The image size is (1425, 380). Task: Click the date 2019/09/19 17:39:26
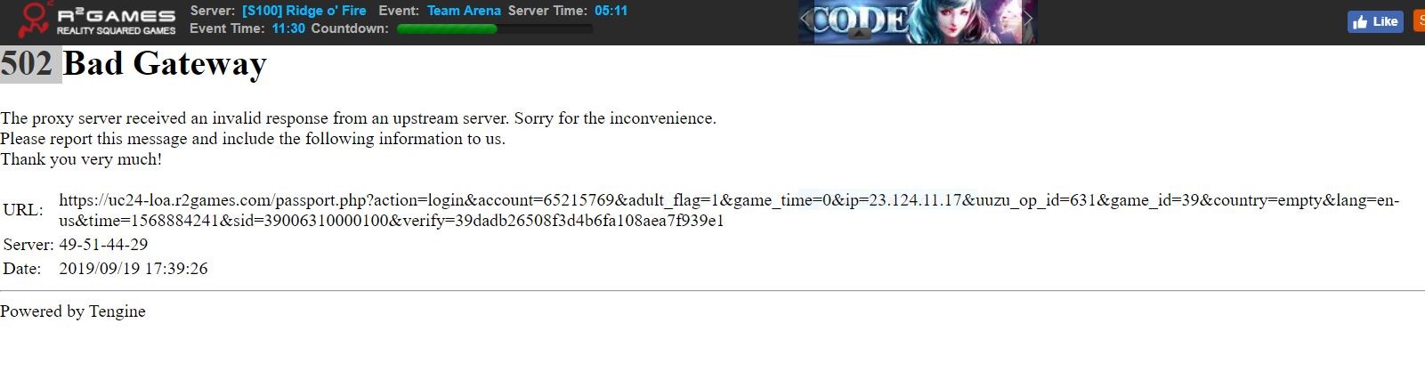coord(134,268)
